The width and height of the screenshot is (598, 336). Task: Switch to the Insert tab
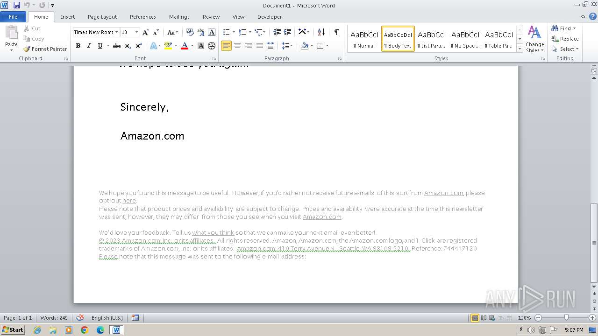(68, 17)
